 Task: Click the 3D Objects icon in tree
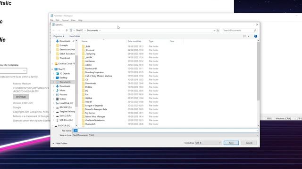(58, 73)
